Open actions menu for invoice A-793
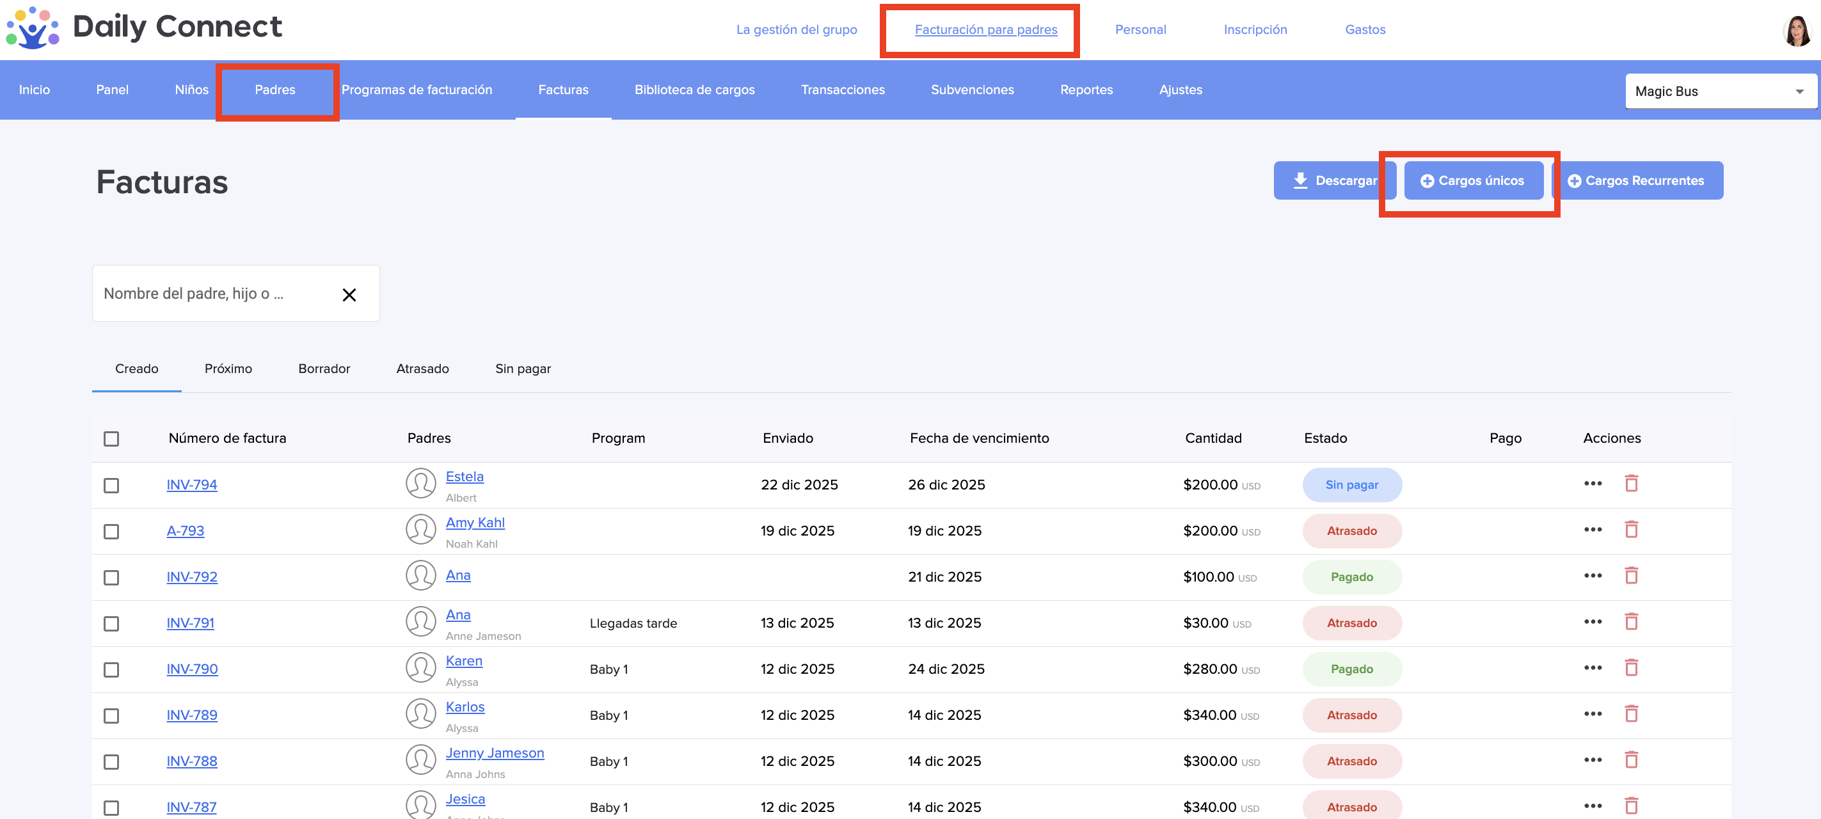Viewport: 1821px width, 819px height. 1592,530
